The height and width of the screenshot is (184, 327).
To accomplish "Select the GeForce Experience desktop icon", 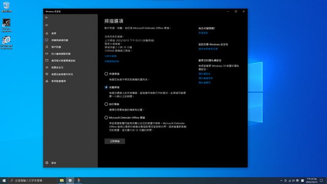I will [x=7, y=25].
